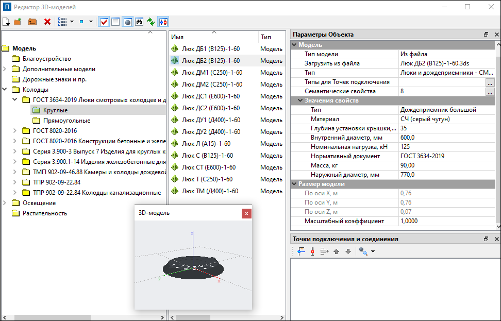Collapse the Размер модели section

(294, 184)
